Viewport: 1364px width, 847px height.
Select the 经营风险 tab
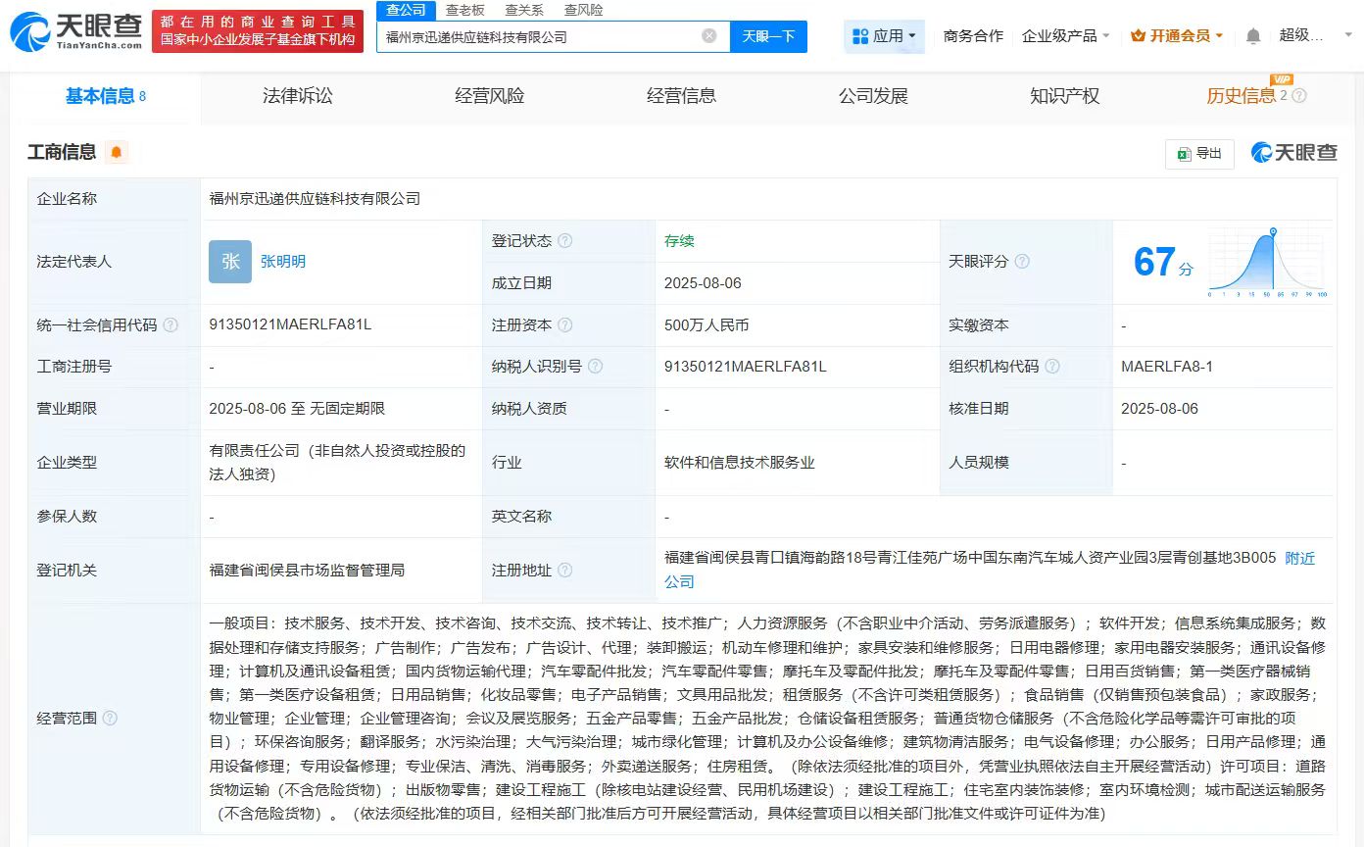(x=490, y=96)
